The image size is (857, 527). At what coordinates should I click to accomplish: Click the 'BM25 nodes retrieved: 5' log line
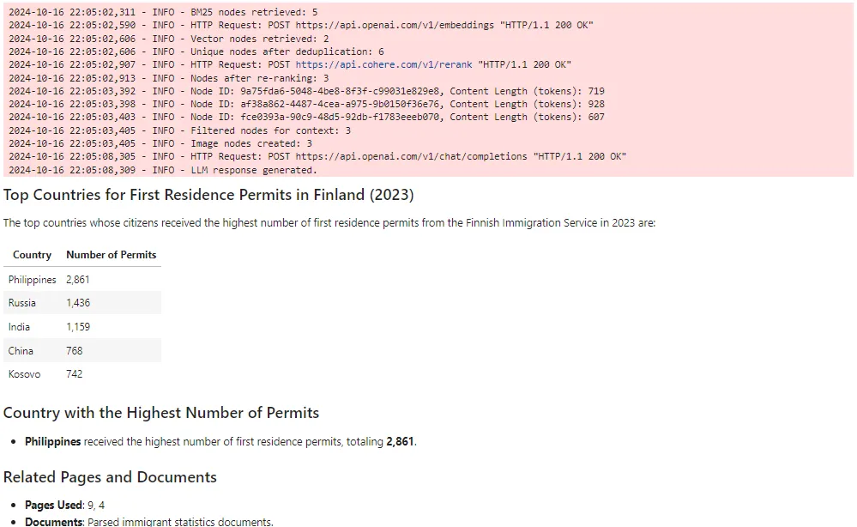163,12
